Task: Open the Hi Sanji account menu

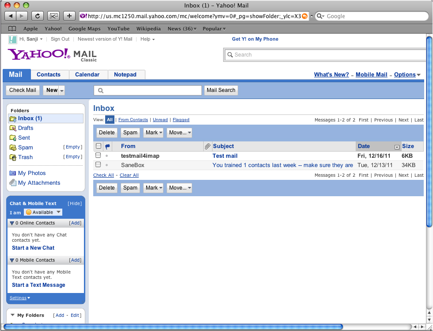Action: 31,39
